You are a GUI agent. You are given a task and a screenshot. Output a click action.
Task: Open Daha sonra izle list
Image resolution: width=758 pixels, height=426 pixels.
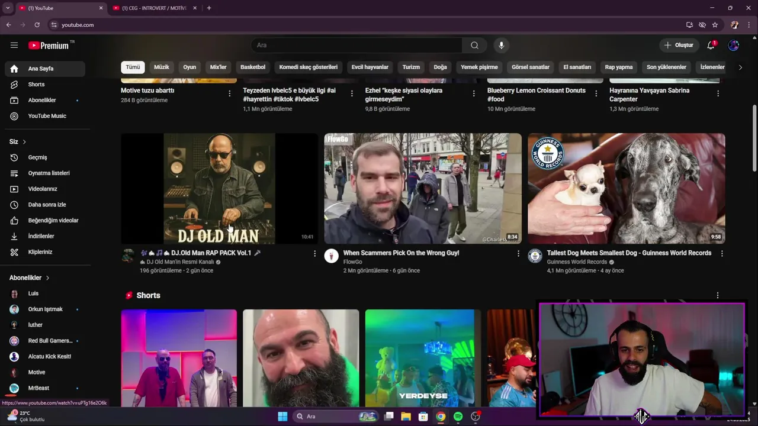pyautogui.click(x=45, y=205)
